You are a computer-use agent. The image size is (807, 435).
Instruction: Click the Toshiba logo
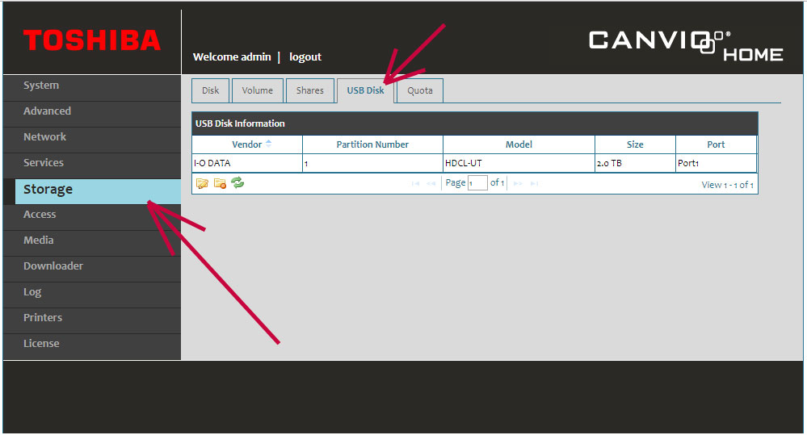tap(92, 40)
